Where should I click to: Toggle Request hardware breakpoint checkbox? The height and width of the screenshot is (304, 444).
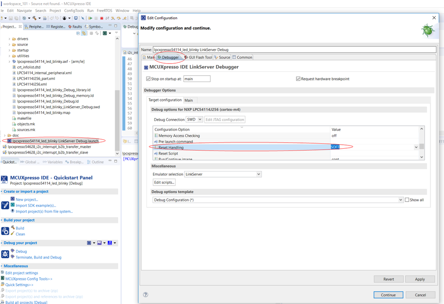pyautogui.click(x=298, y=78)
